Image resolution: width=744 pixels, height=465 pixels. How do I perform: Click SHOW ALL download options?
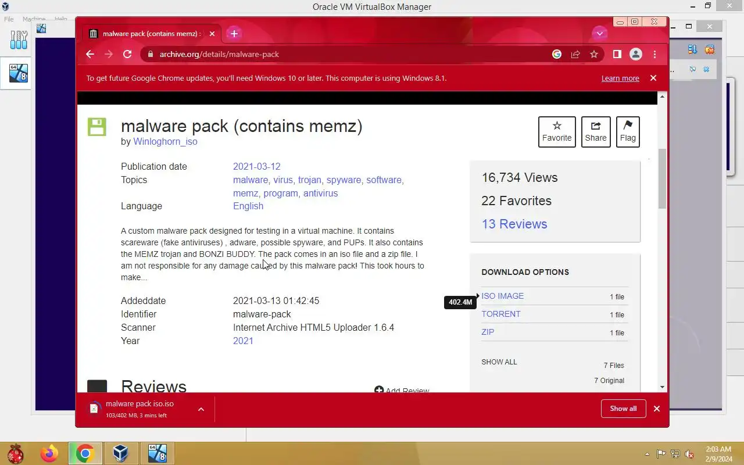tap(499, 362)
